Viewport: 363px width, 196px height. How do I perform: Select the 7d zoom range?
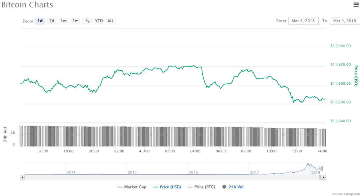click(52, 21)
